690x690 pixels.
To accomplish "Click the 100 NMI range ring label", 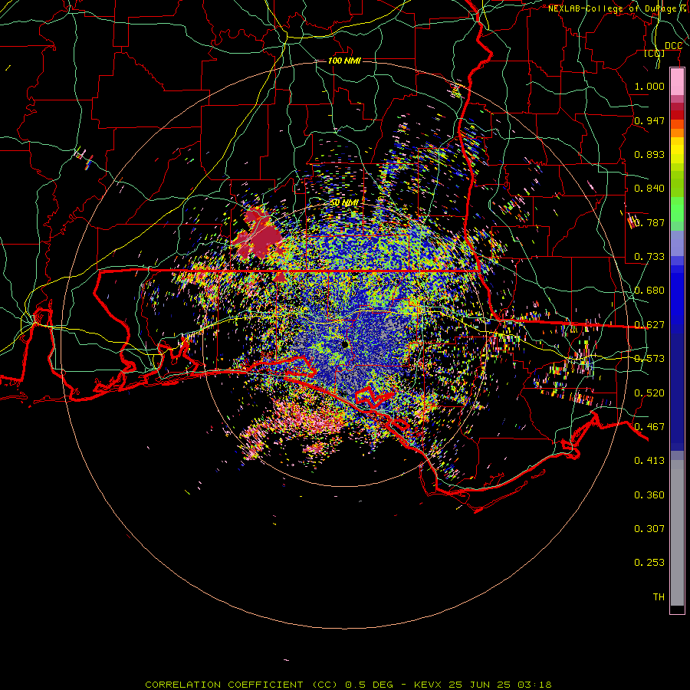I will 344,61.
